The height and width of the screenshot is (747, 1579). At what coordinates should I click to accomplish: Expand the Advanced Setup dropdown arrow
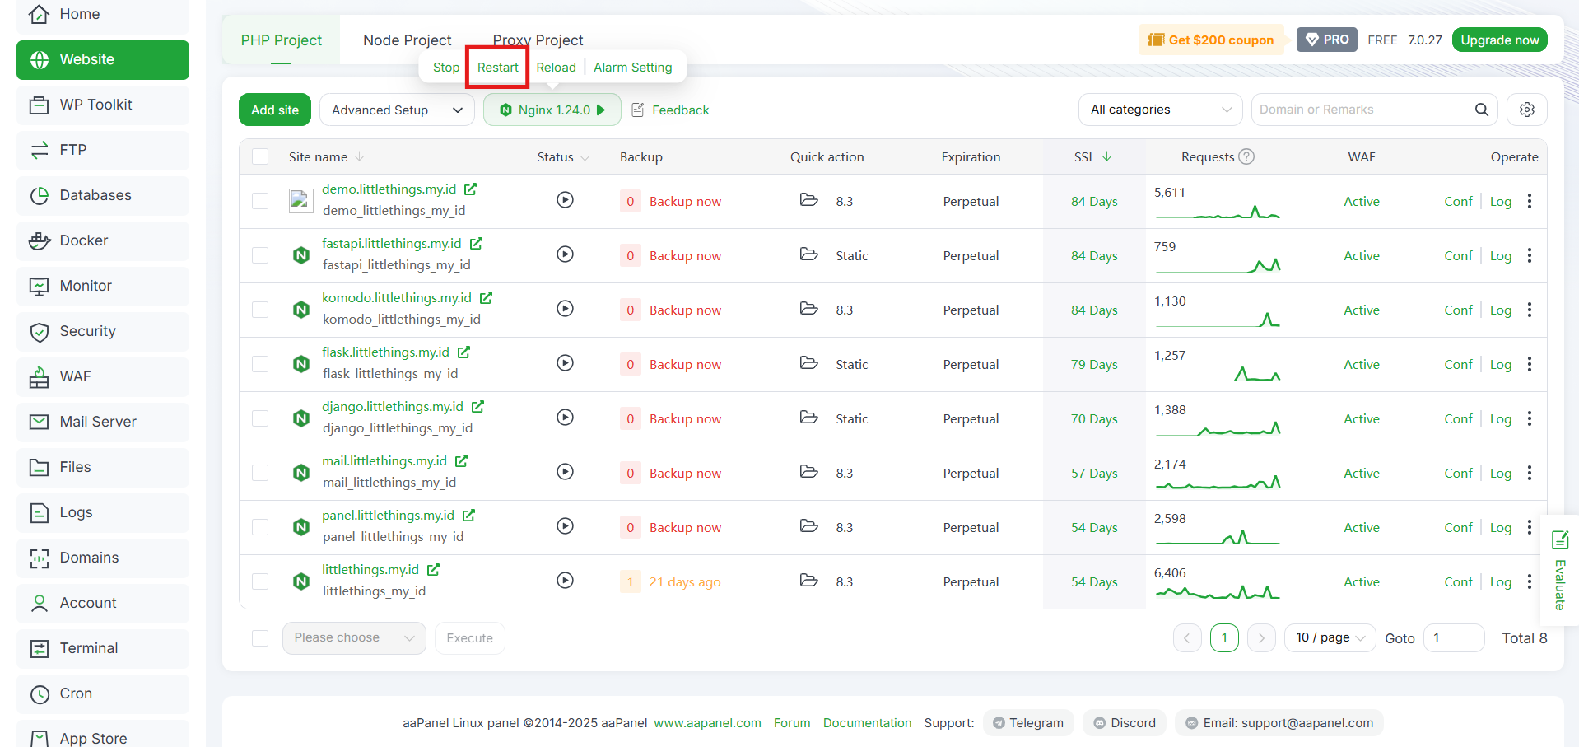pyautogui.click(x=457, y=110)
